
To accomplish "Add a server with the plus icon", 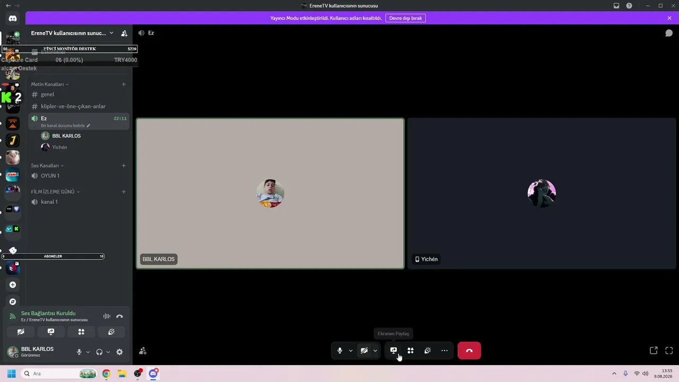I will pyautogui.click(x=13, y=285).
